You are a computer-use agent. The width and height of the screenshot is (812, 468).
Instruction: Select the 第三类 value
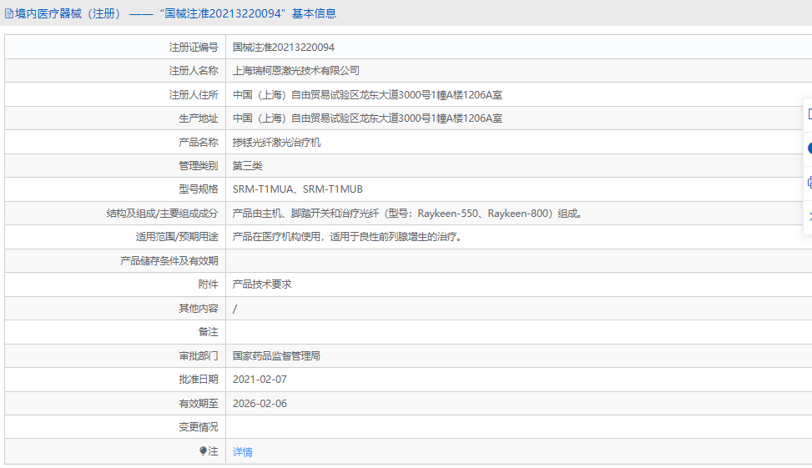pyautogui.click(x=247, y=166)
